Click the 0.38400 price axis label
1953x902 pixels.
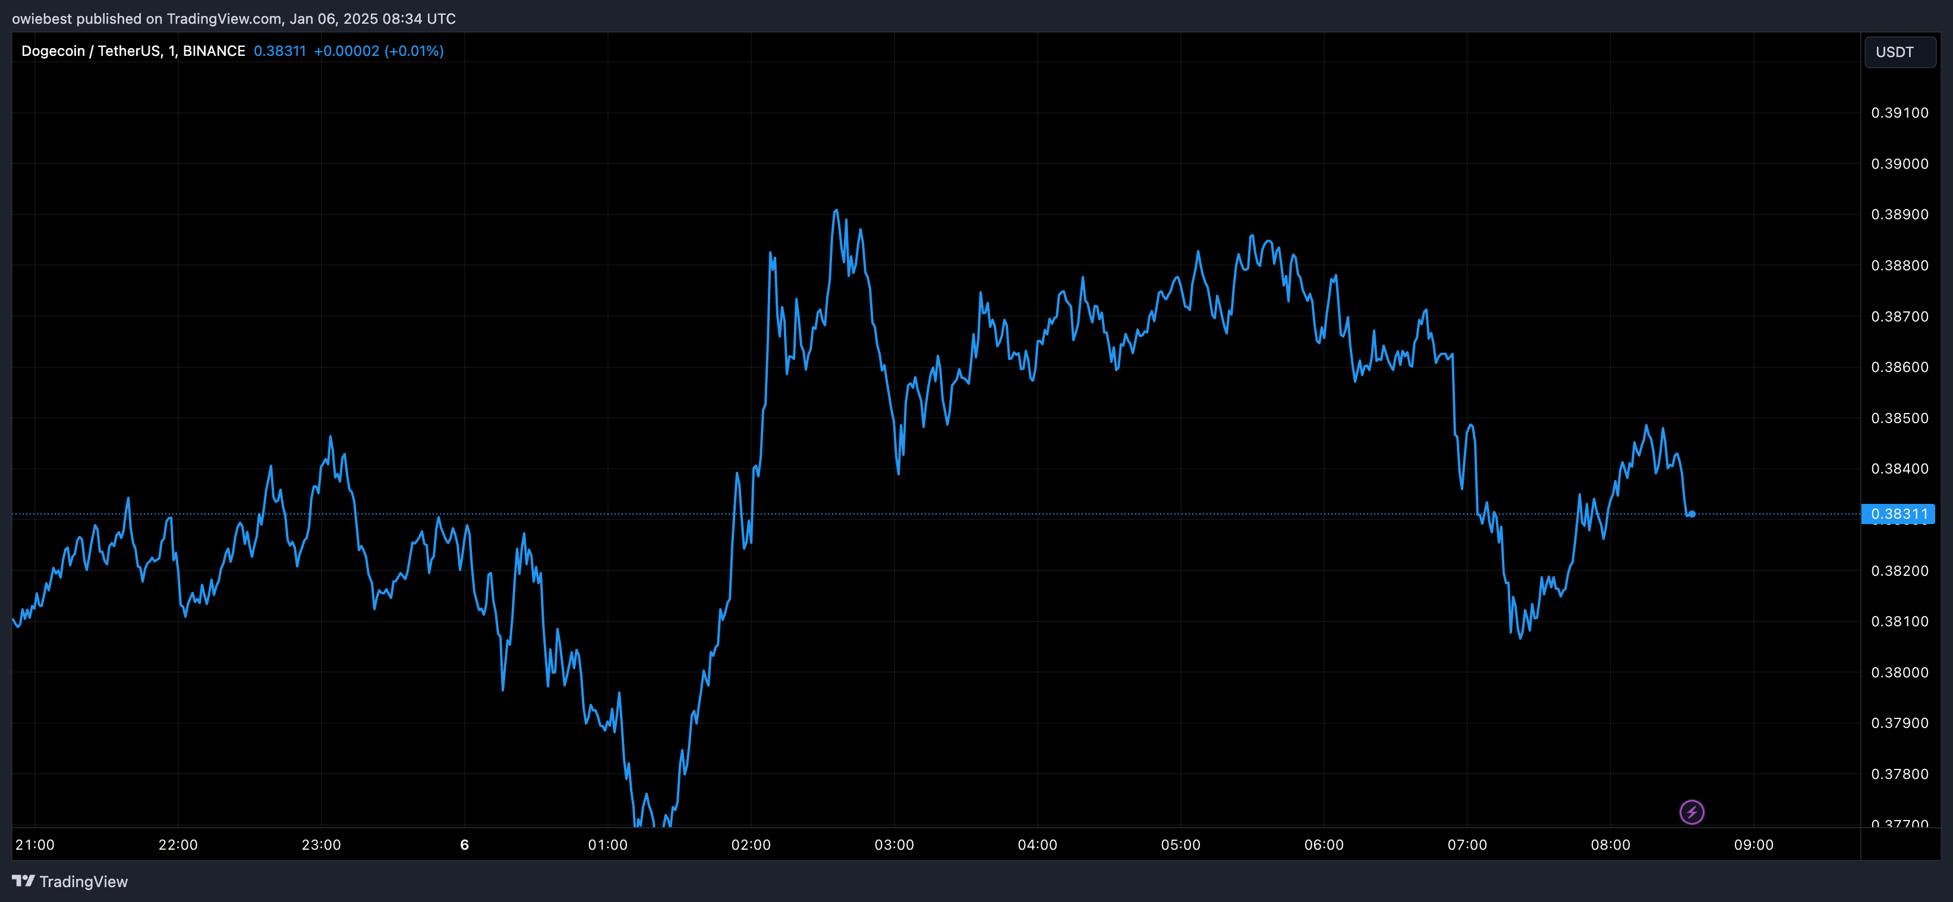[1899, 468]
